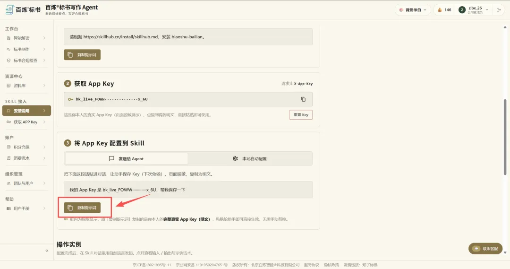
Task: Open 智能解读 sidebar icon
Action: [8, 38]
